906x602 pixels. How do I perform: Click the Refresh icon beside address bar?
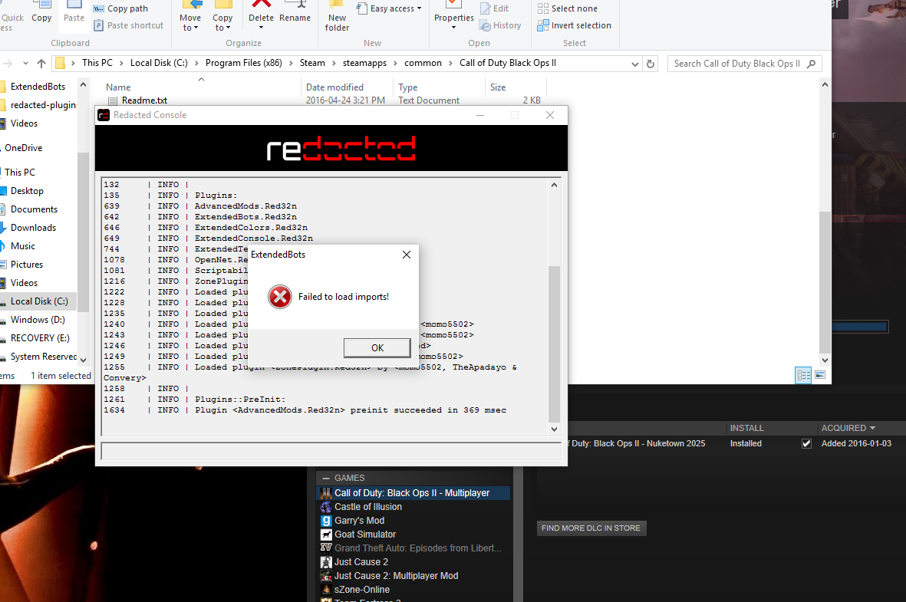tap(651, 64)
